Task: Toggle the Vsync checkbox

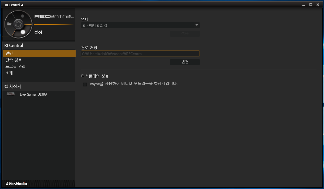Action: (x=85, y=84)
